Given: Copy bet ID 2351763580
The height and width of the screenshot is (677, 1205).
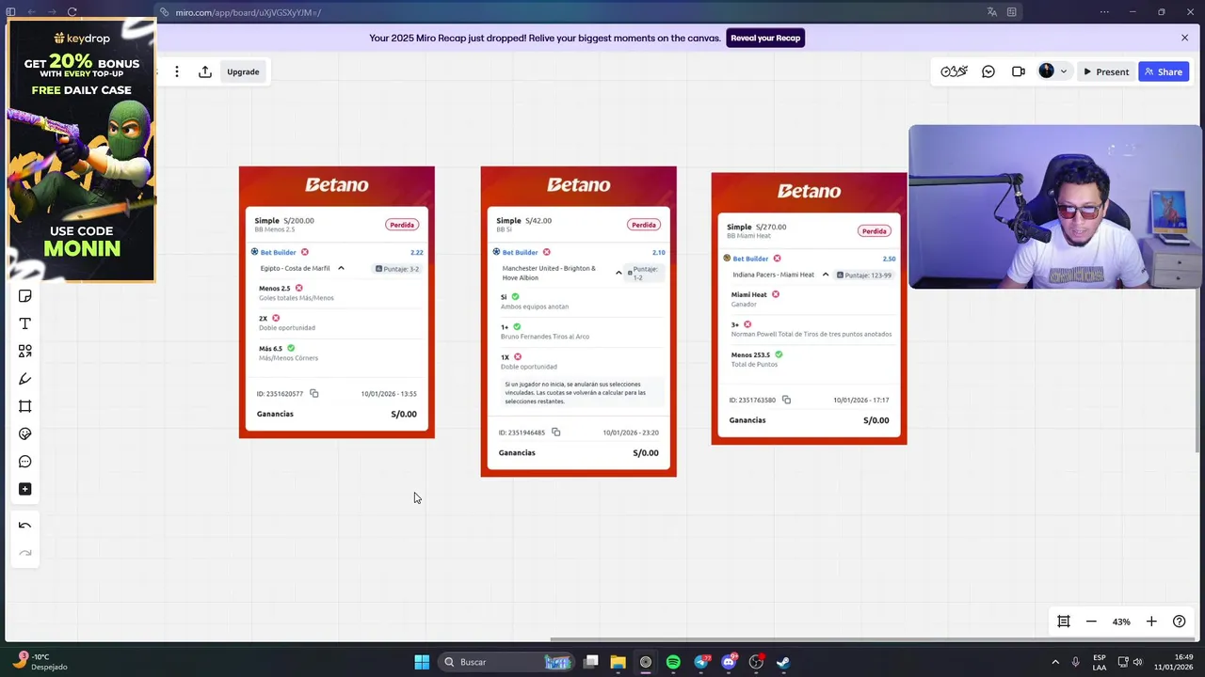Looking at the screenshot, I should [786, 400].
